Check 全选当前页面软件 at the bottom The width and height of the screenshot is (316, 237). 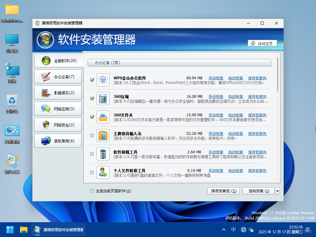(92, 191)
